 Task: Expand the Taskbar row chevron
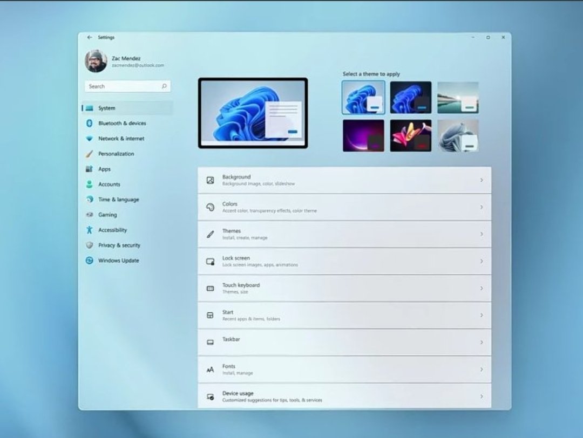tap(482, 343)
